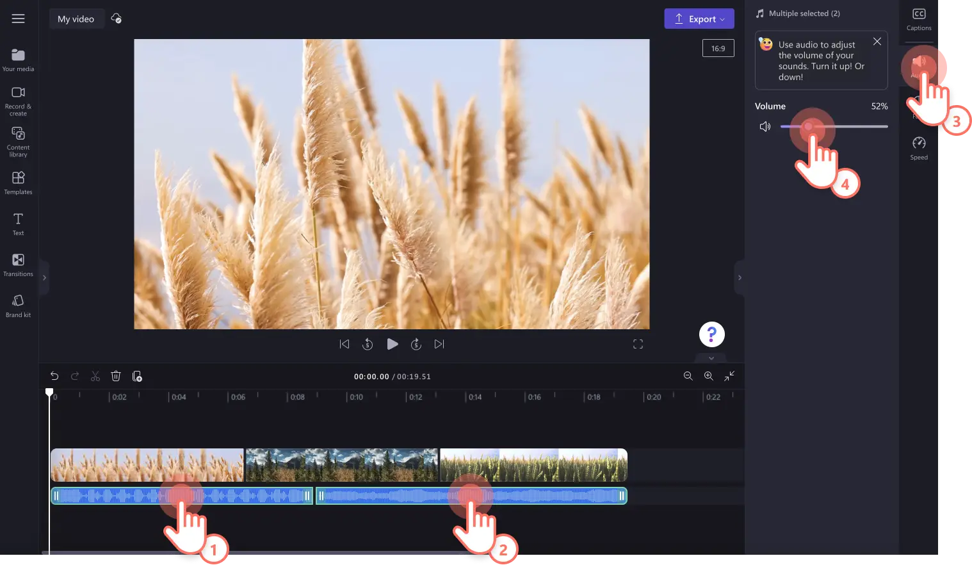The image size is (972, 565).
Task: Open Your media panel
Action: click(x=18, y=60)
